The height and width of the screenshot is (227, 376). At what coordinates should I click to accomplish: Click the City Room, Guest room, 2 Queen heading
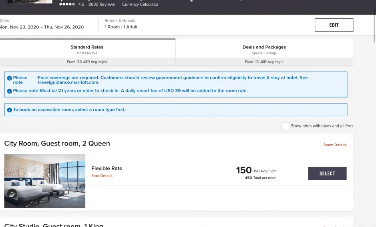click(57, 143)
